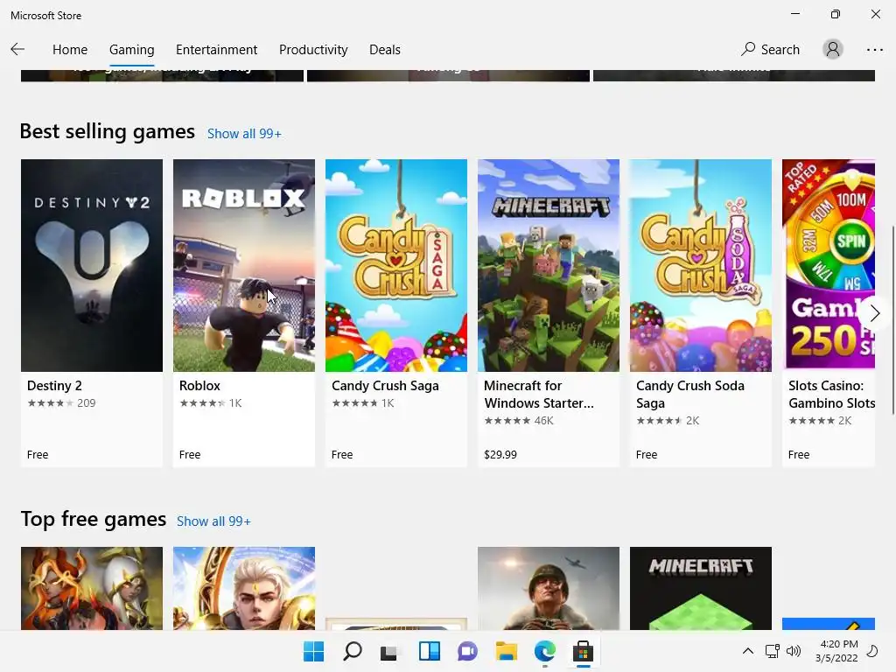Open the blond hero Top free games thumbnail
This screenshot has width=896, height=672.
[x=244, y=588]
